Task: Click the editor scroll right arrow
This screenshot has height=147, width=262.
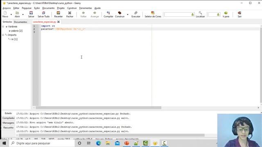Action: [258, 108]
